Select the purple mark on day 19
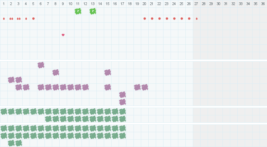 coord(137,87)
